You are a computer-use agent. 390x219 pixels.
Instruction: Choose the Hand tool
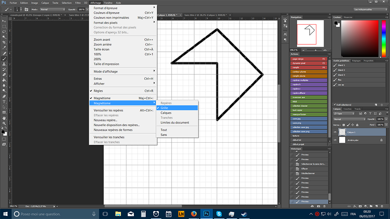[x=4, y=117]
